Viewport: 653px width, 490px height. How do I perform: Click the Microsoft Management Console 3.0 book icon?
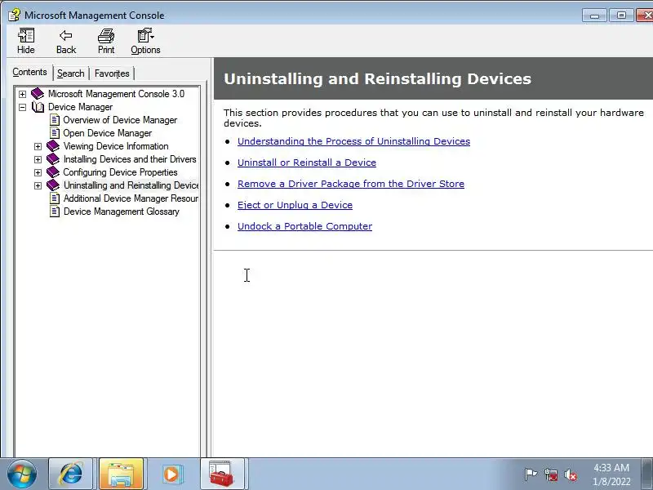[x=38, y=94]
